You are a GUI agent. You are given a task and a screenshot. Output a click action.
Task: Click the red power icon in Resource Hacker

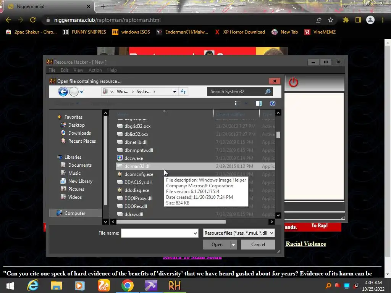(293, 82)
